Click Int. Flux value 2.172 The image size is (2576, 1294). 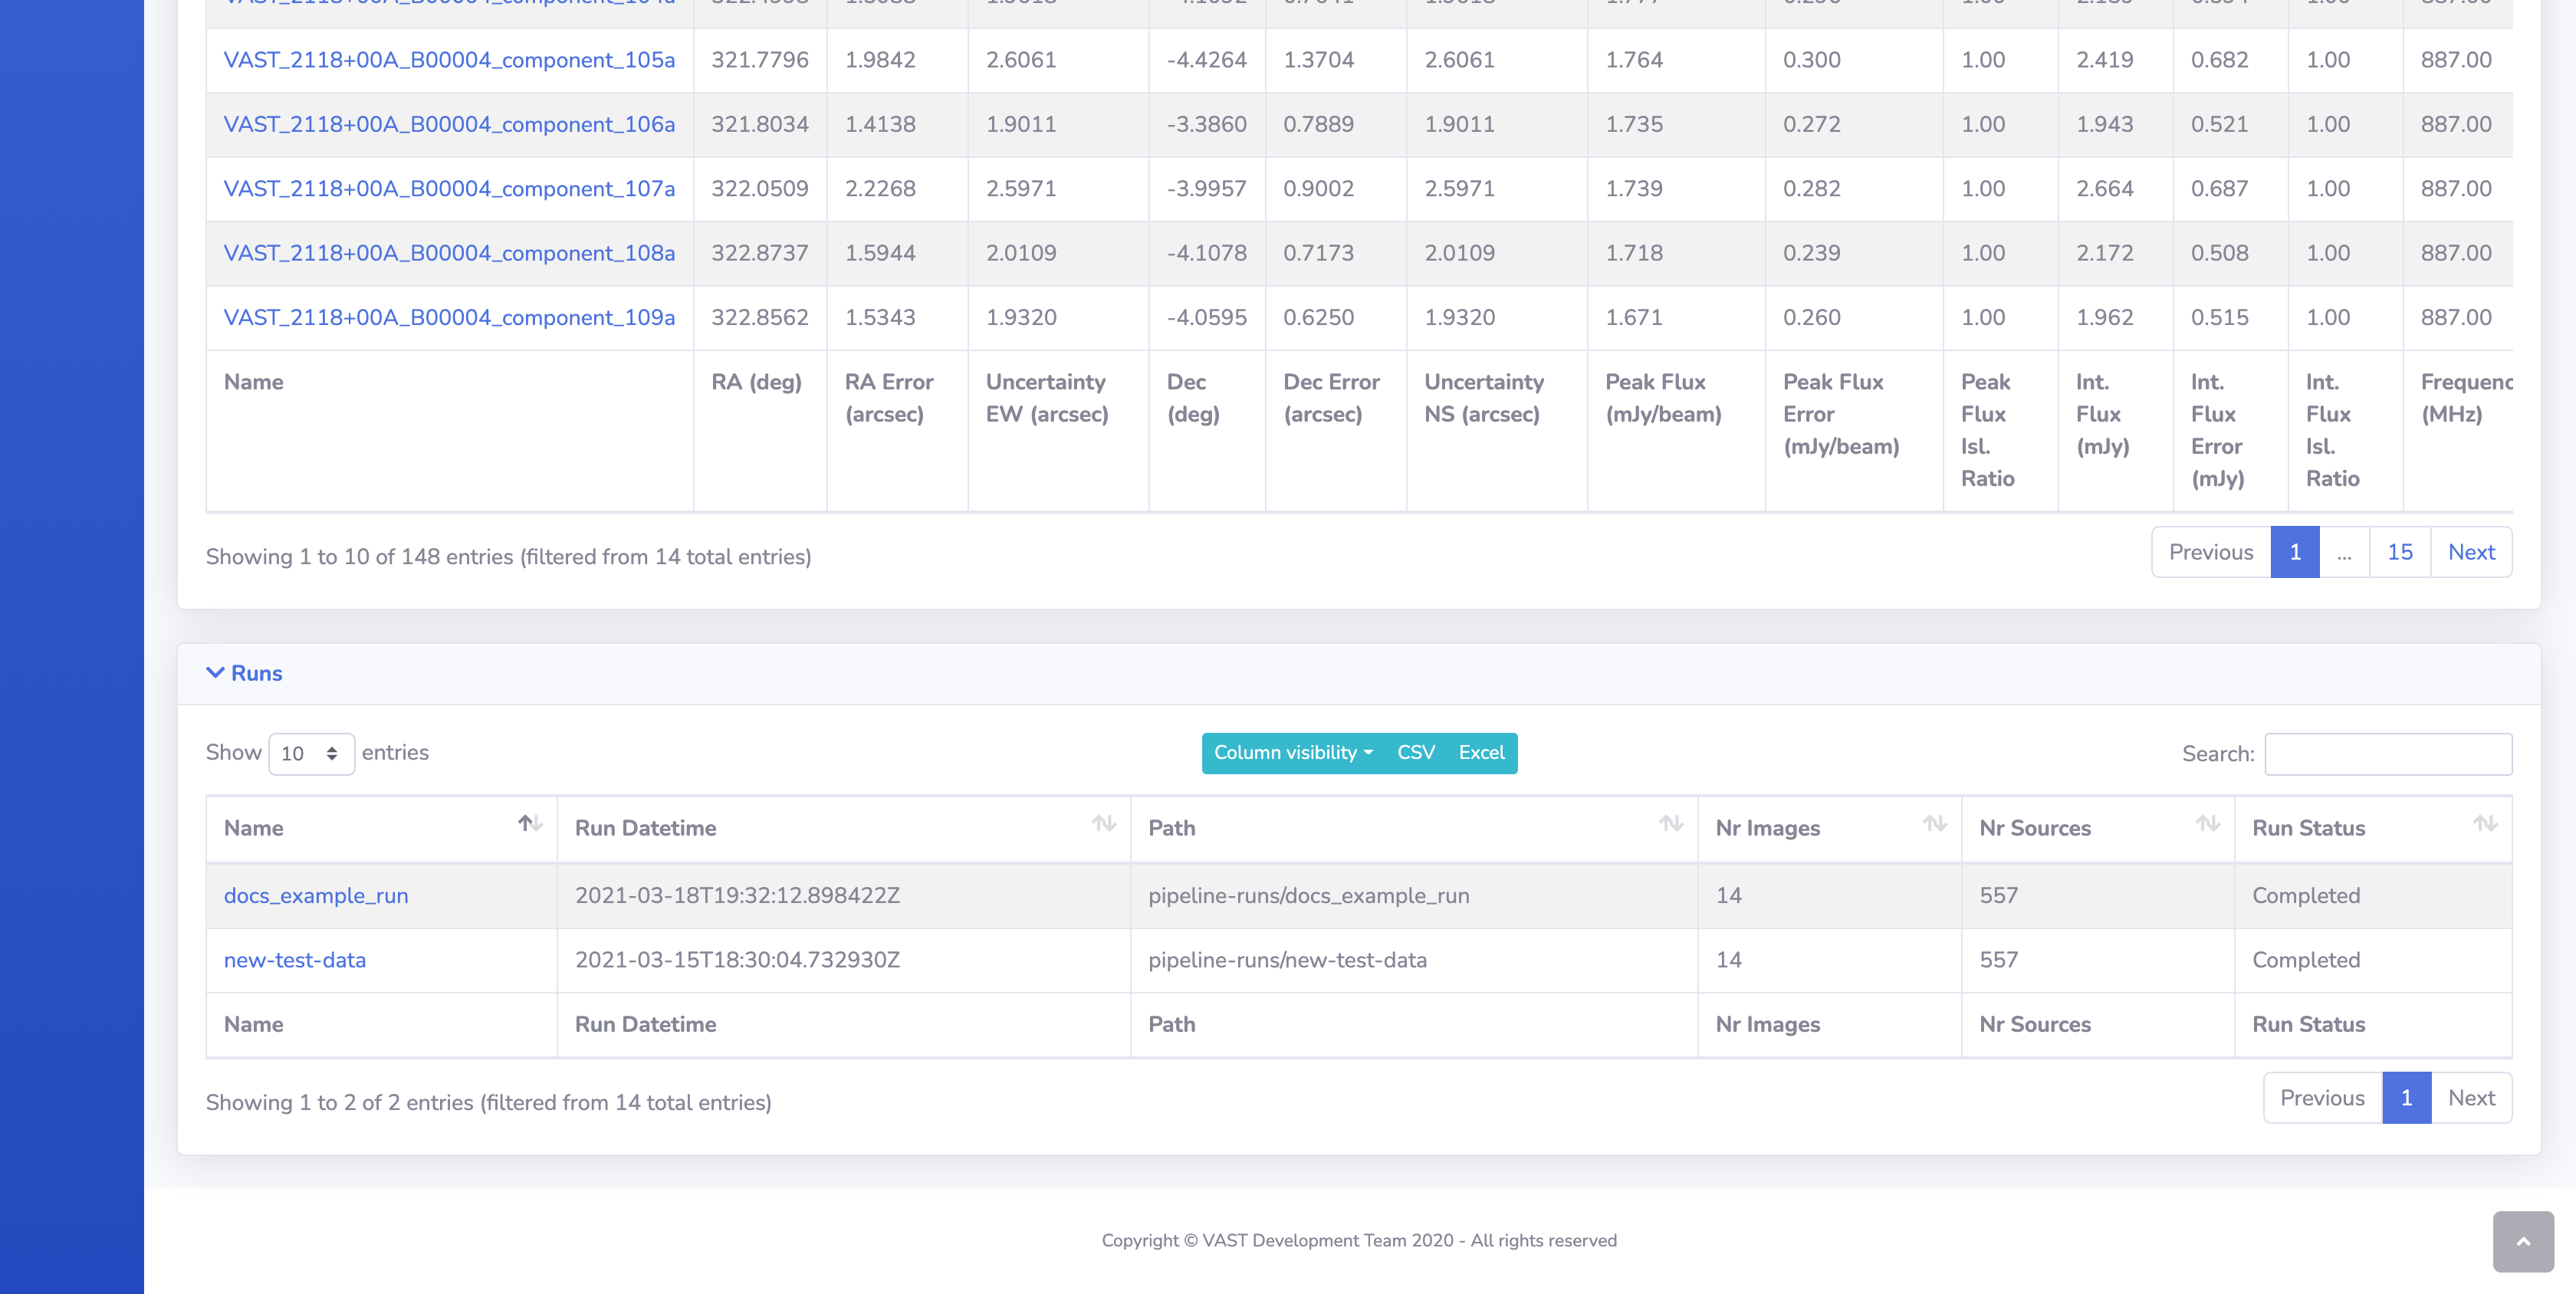2105,253
